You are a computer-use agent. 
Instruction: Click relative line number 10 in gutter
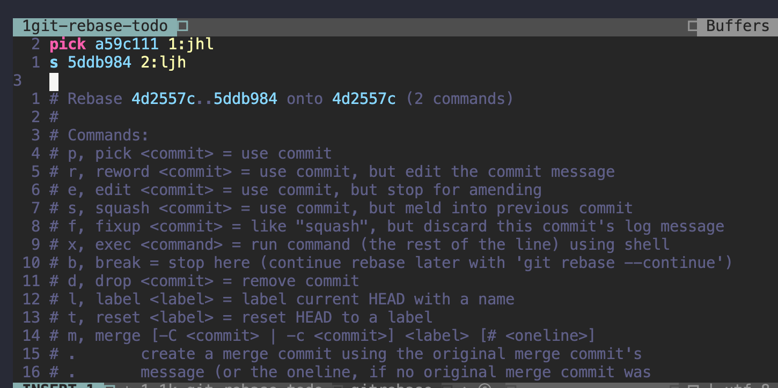click(x=31, y=263)
